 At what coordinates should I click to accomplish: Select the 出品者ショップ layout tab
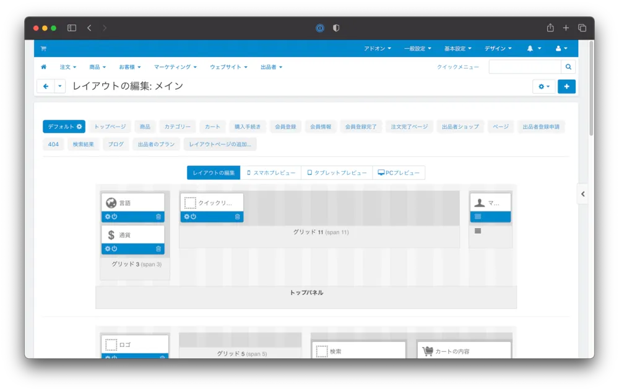[x=461, y=126]
